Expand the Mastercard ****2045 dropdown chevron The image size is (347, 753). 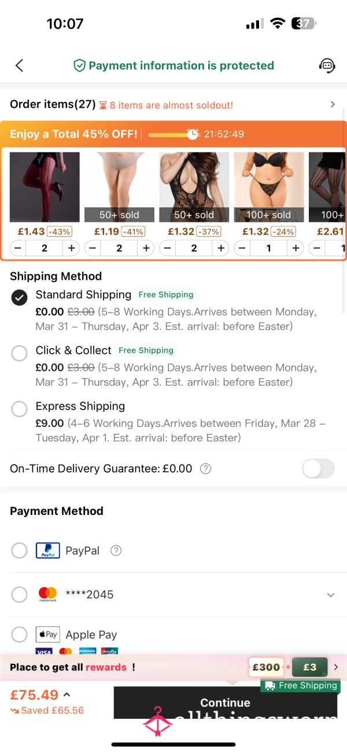pos(331,595)
